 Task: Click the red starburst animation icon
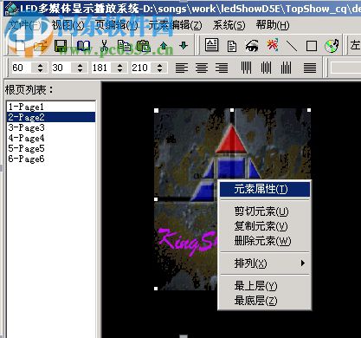click(272, 45)
